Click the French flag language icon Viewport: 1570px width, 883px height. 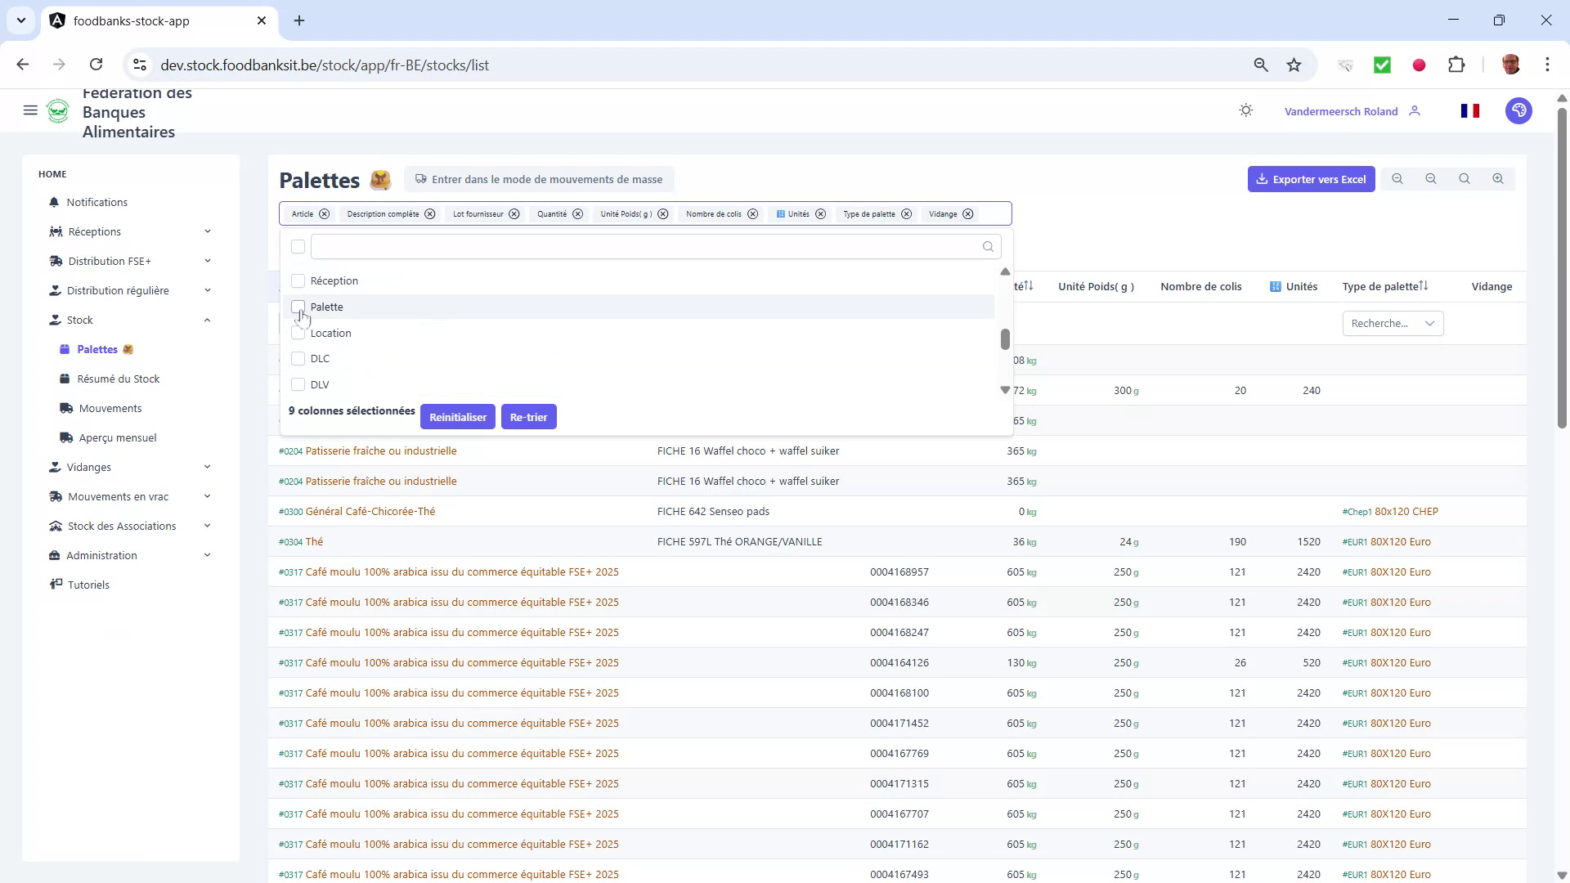pyautogui.click(x=1469, y=110)
